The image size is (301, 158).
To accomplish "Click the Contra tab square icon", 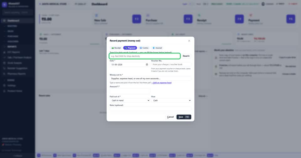I will click(141, 48).
